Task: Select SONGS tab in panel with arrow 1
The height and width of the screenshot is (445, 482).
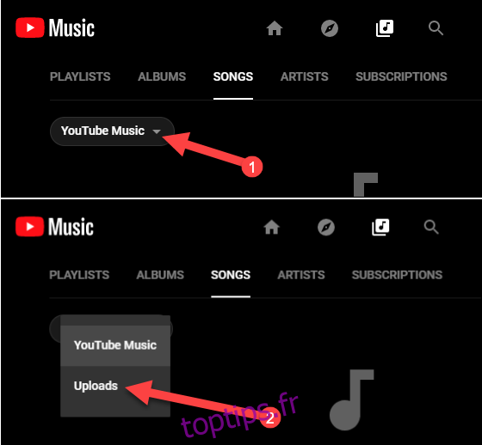Action: coord(233,76)
